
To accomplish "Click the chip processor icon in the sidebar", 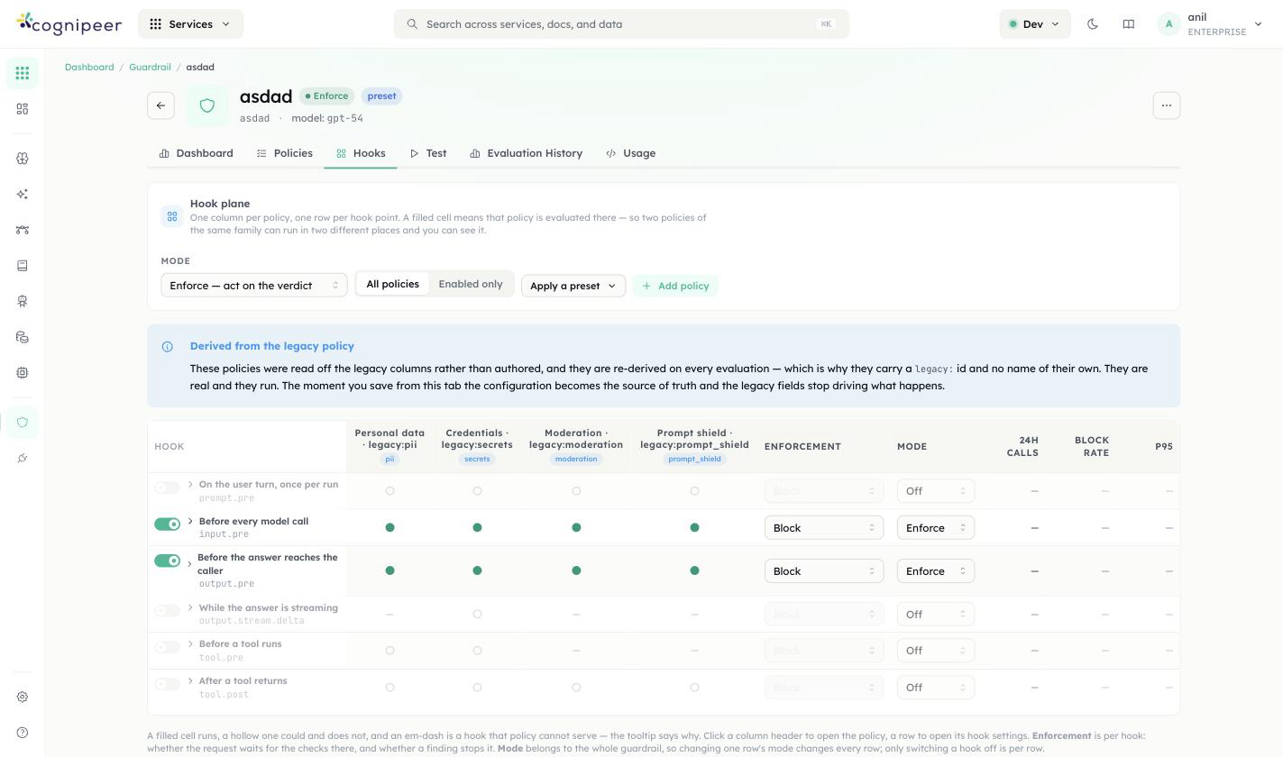I will (23, 372).
